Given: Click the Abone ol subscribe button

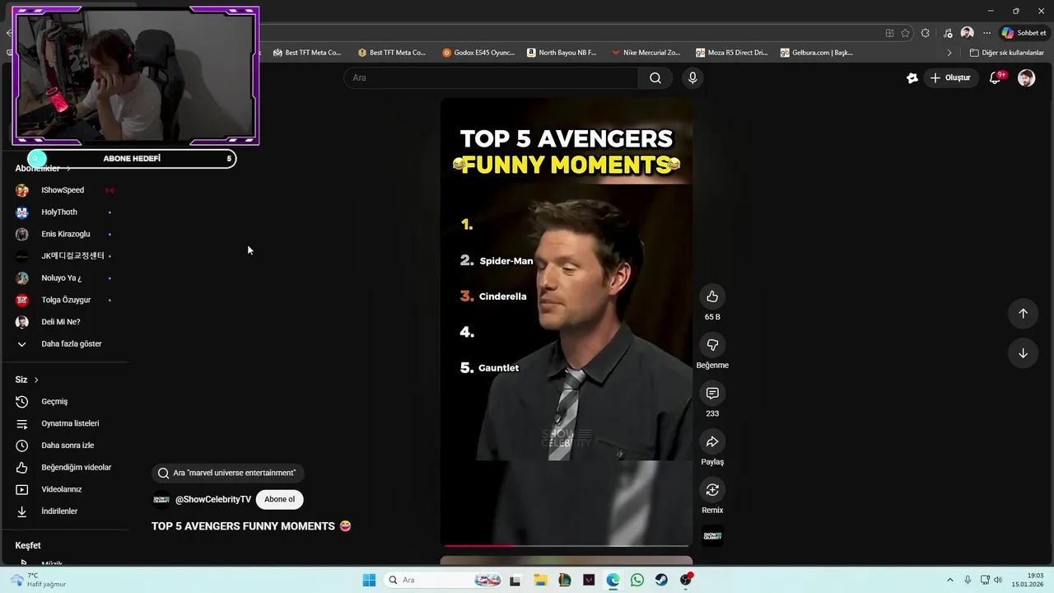Looking at the screenshot, I should (x=279, y=499).
